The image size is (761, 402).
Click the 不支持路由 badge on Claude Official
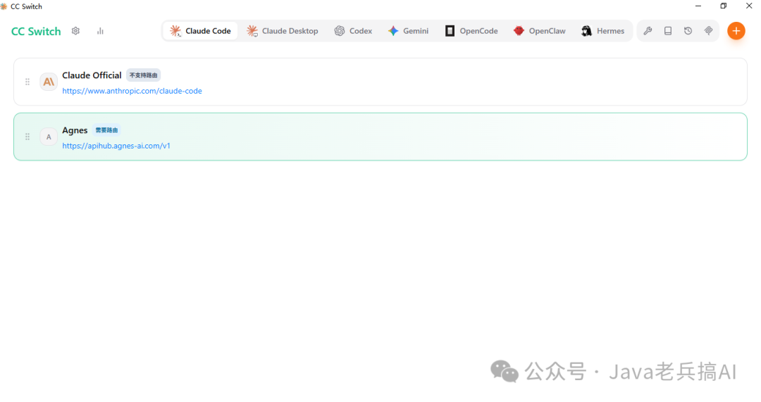click(143, 75)
